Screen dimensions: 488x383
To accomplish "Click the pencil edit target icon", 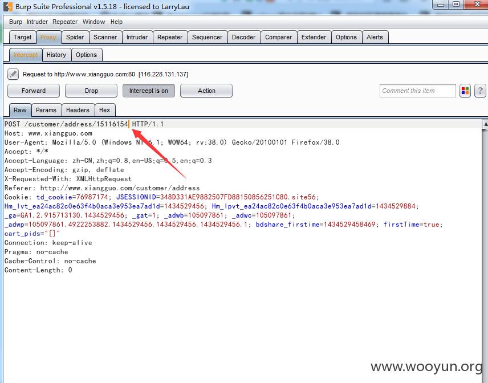I will (x=13, y=74).
